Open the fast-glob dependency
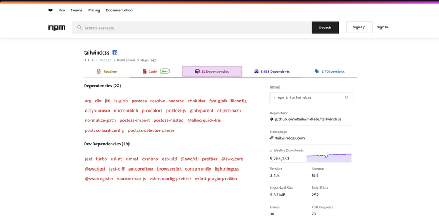Screen dimensions: 439x216 point(218,101)
